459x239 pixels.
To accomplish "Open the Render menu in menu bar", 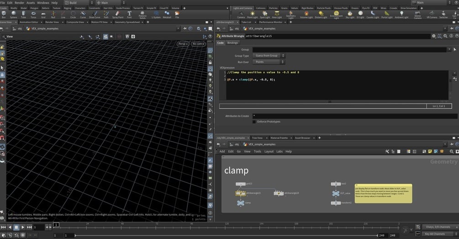I will point(19,3).
